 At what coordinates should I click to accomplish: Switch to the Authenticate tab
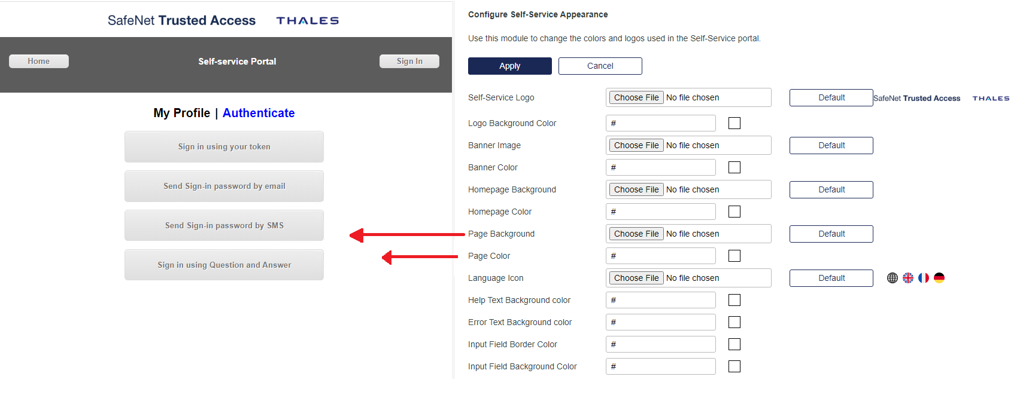259,113
